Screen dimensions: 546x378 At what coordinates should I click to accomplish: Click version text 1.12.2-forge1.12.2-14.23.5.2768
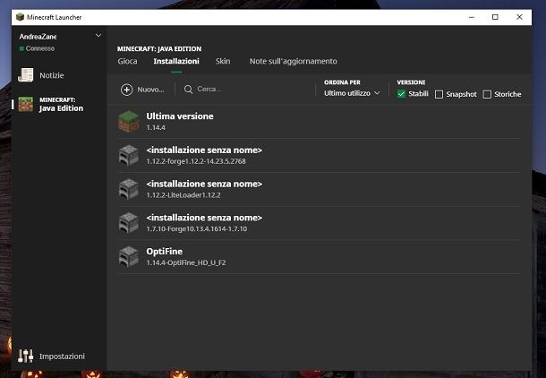point(196,161)
